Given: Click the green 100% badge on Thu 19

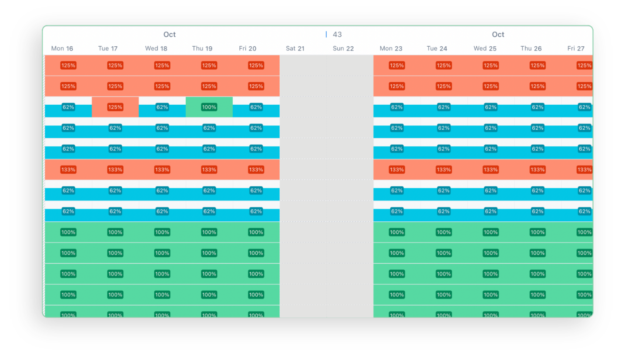Looking at the screenshot, I should [x=209, y=107].
